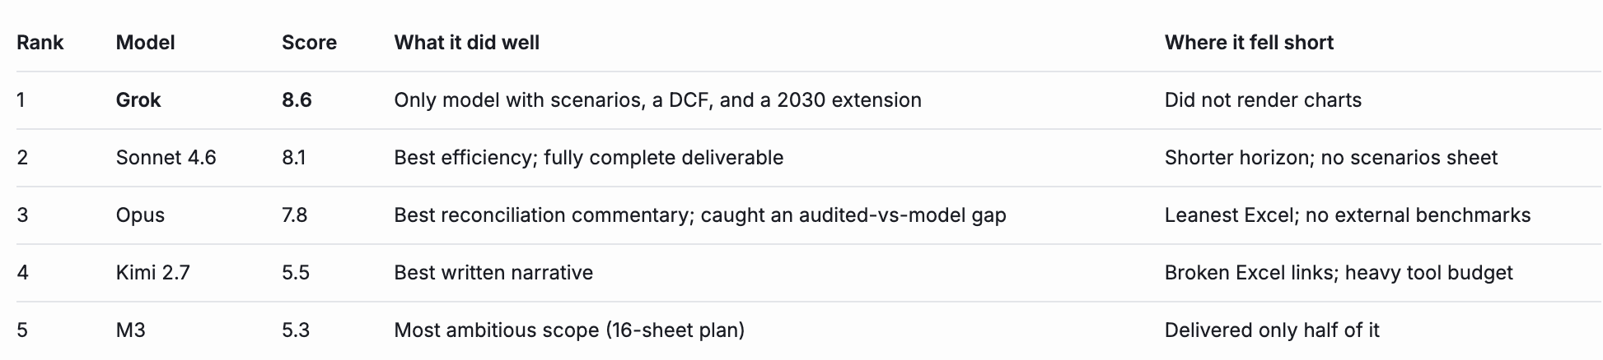The image size is (1603, 360).
Task: Click 'Did not render charts' text
Action: click(1263, 100)
